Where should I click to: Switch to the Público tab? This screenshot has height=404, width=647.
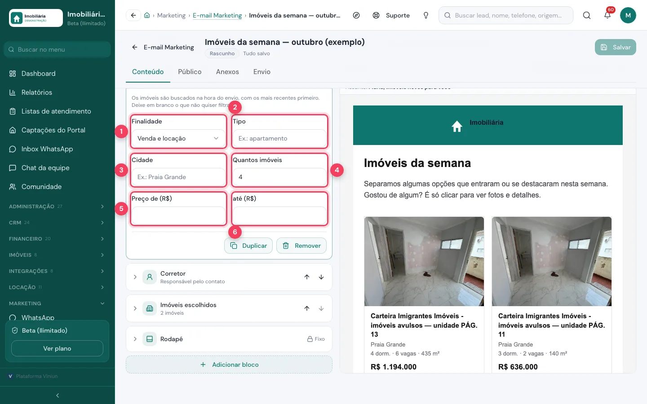tap(190, 72)
